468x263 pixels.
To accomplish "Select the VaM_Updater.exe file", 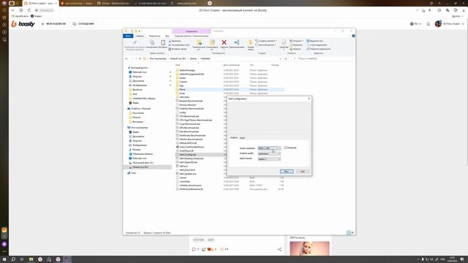I will tap(188, 174).
